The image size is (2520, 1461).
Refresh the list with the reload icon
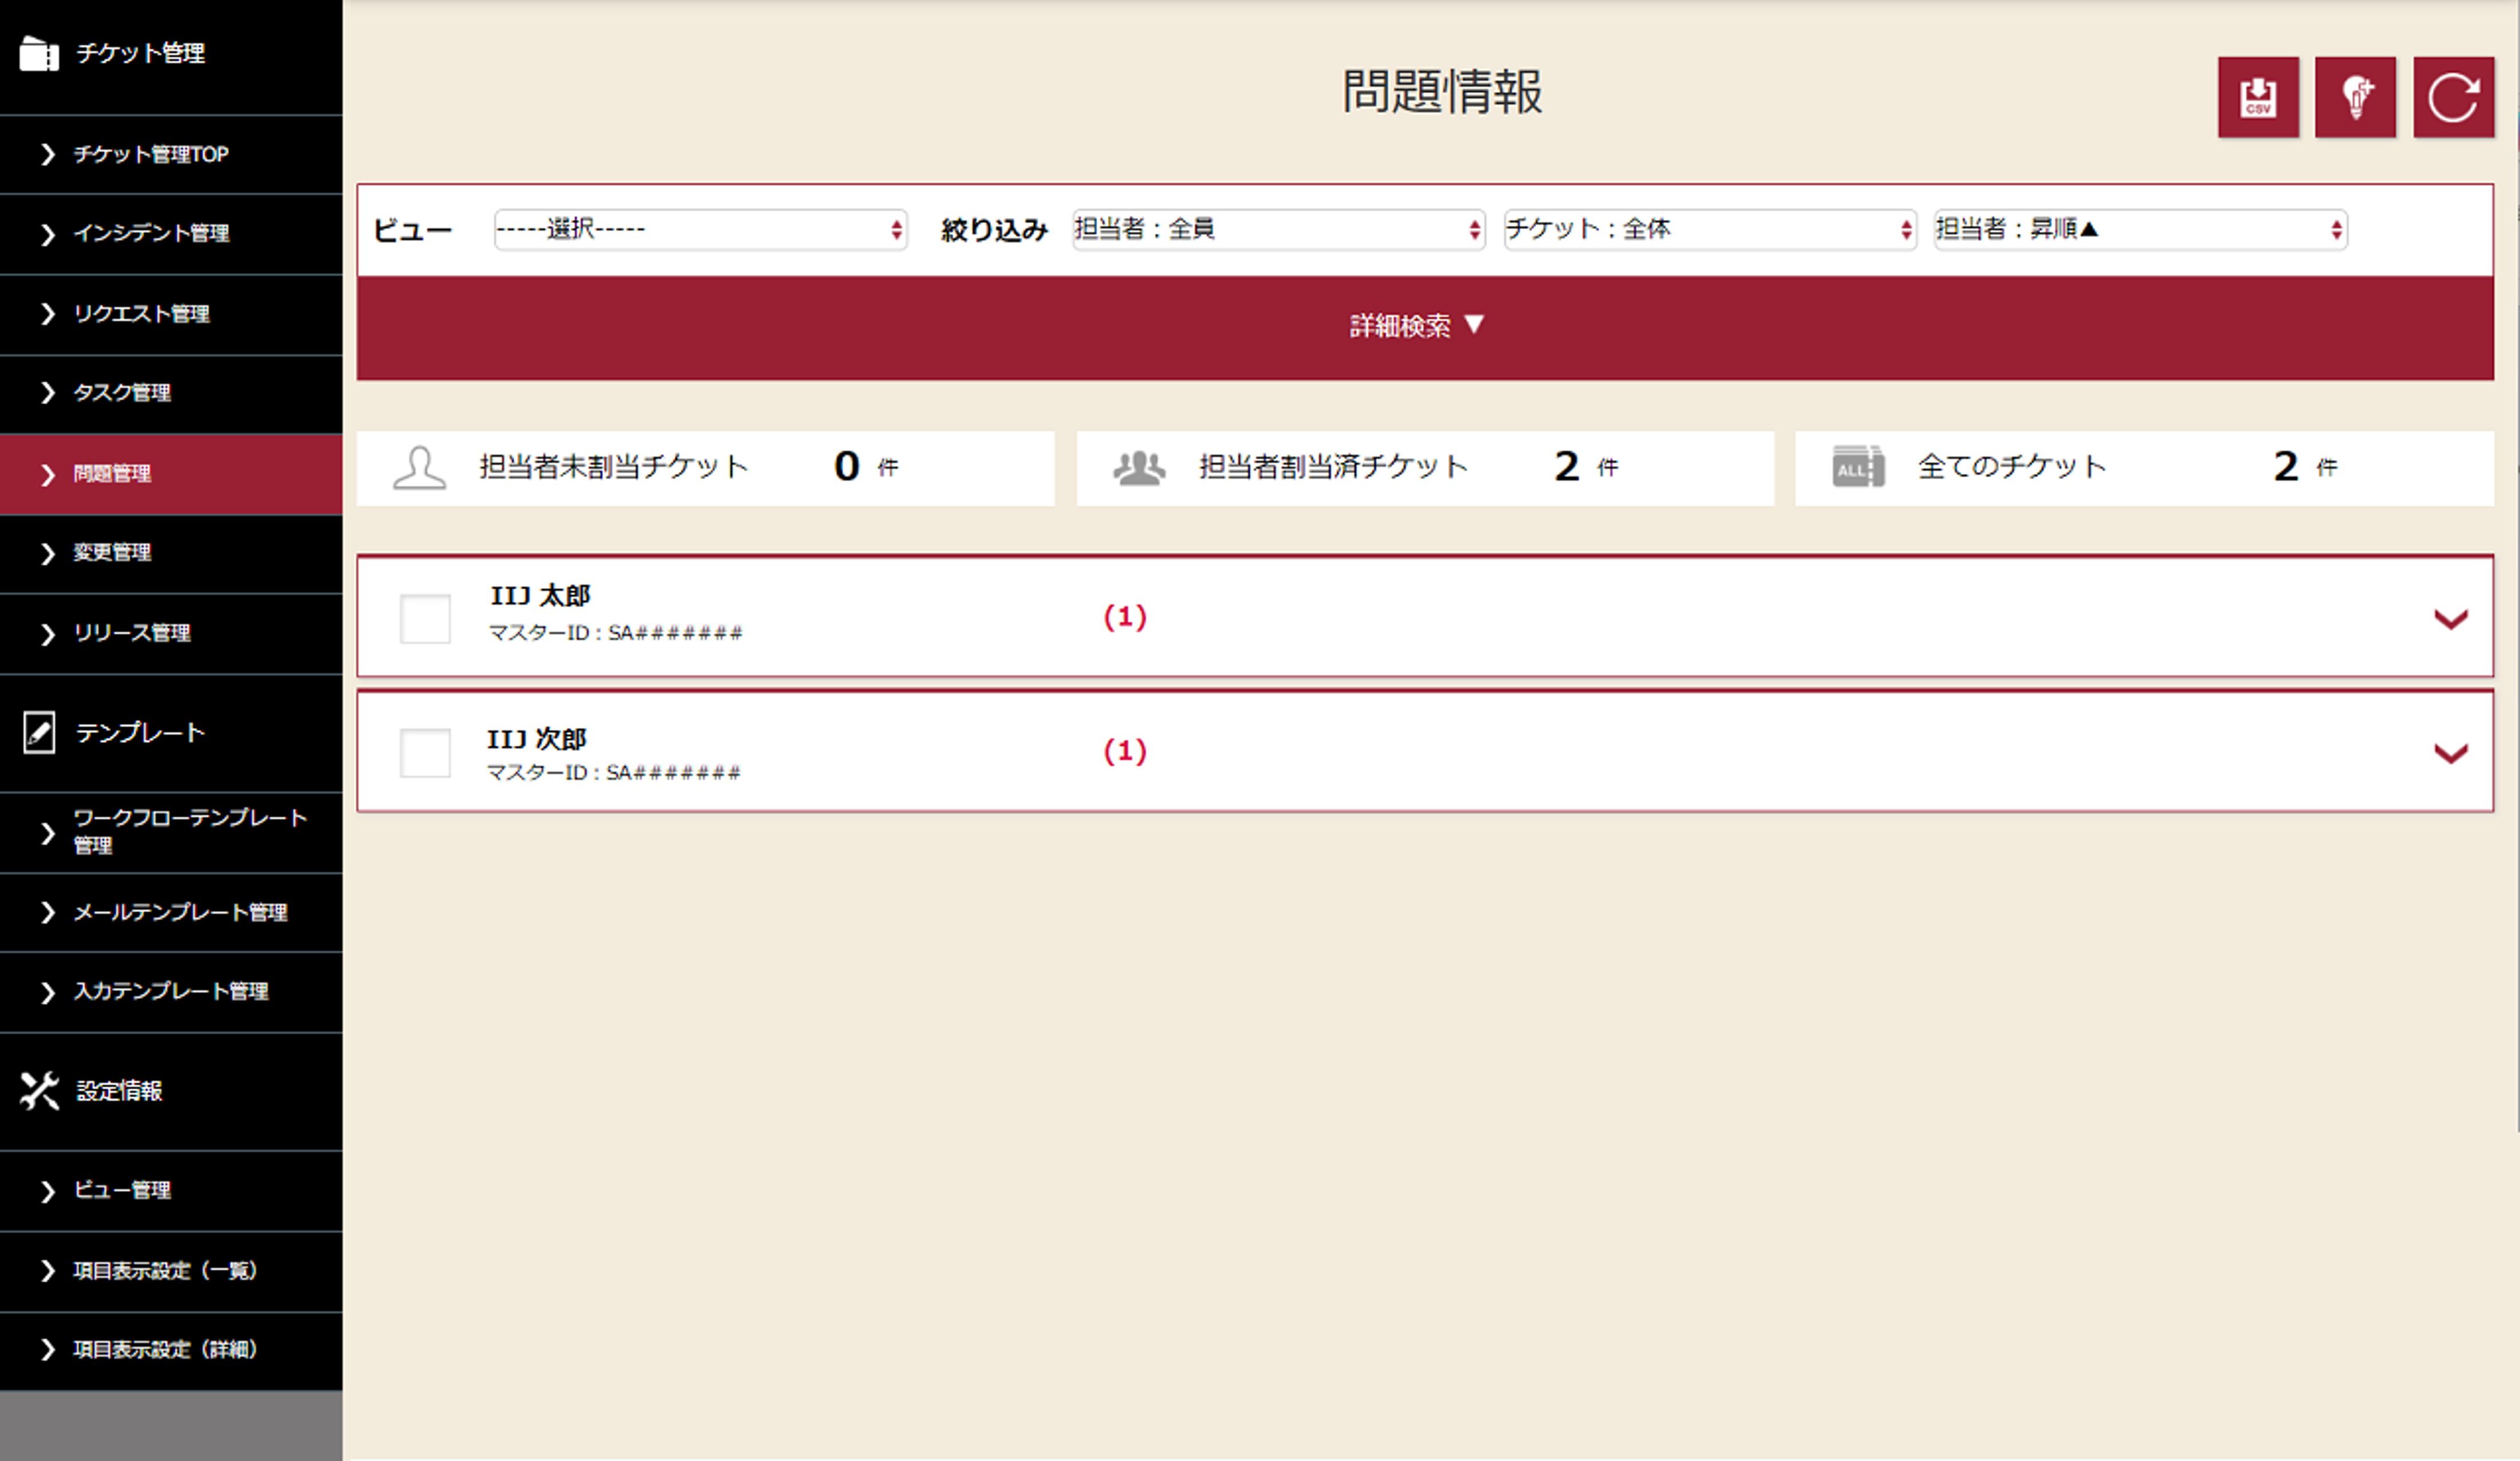pyautogui.click(x=2453, y=97)
